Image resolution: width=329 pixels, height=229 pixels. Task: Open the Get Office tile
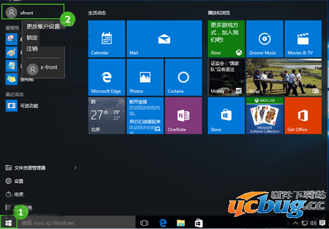pyautogui.click(x=303, y=115)
